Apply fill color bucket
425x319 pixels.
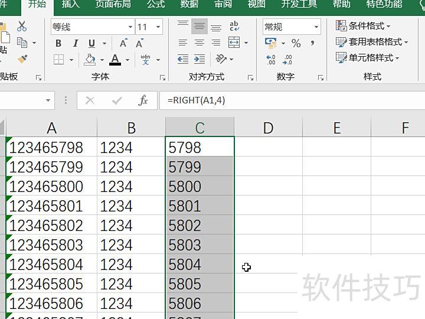(x=90, y=60)
